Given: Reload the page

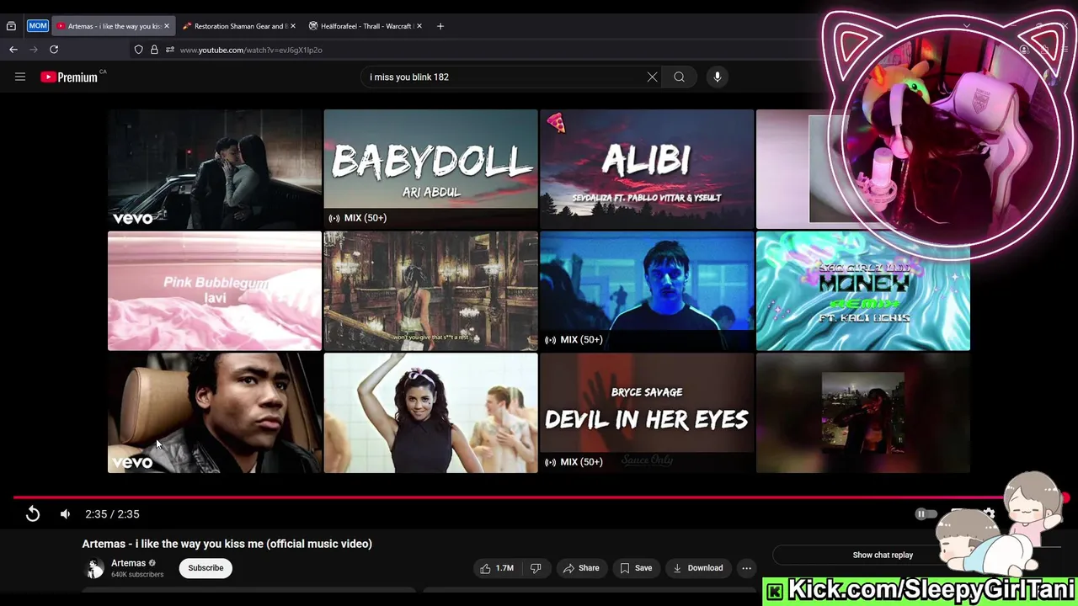Looking at the screenshot, I should click(54, 50).
